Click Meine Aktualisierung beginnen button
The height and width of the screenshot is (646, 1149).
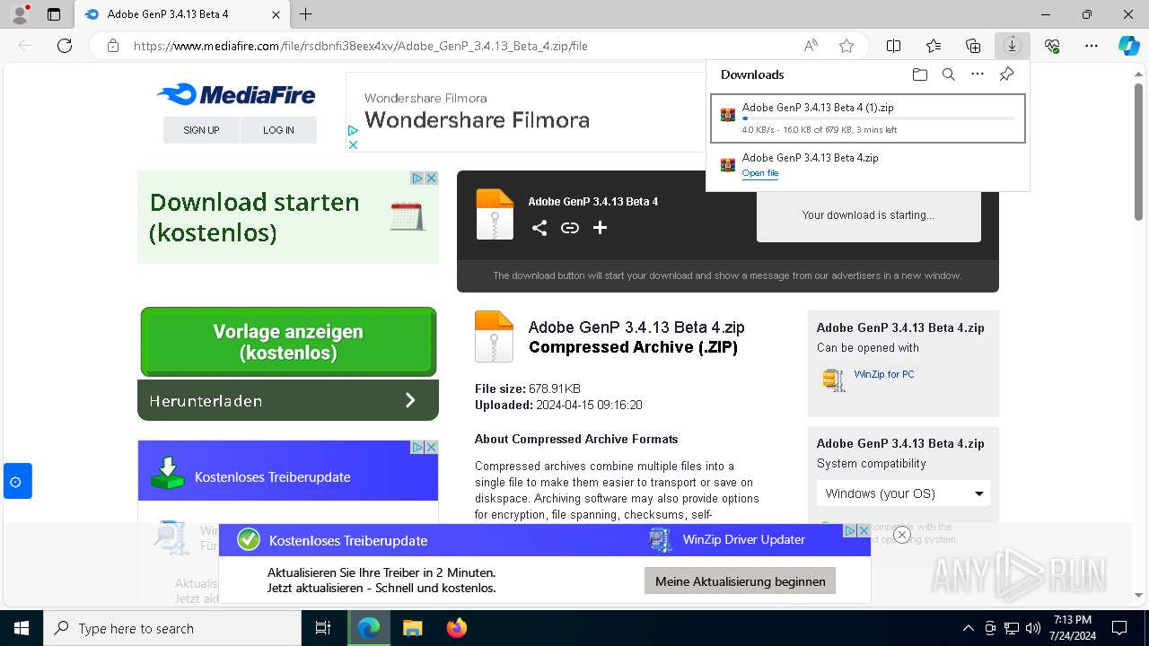click(x=740, y=581)
